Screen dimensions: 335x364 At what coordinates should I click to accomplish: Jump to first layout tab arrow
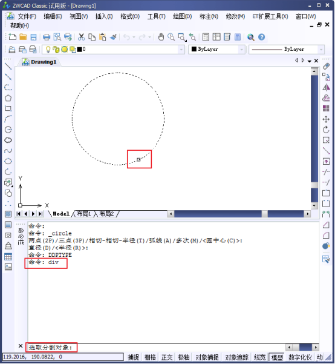(x=19, y=214)
